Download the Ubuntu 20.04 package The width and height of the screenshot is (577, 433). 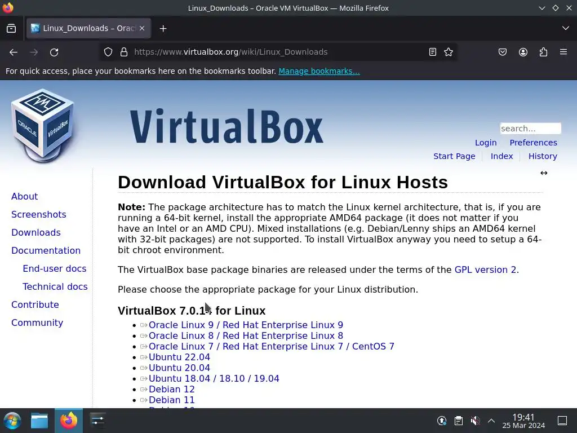179,368
